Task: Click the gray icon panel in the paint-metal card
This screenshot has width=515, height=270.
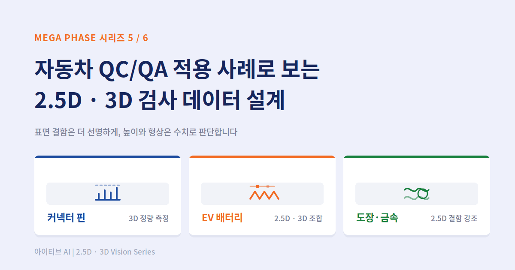Action: tap(417, 194)
